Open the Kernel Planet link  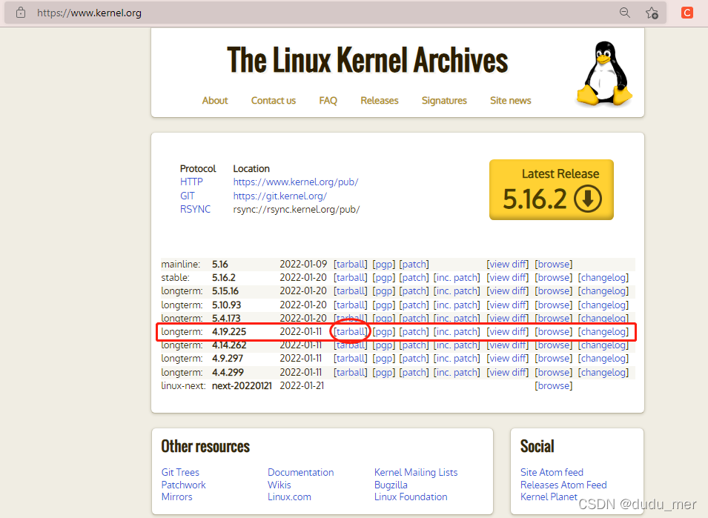pyautogui.click(x=549, y=497)
